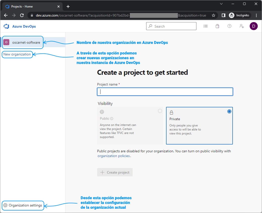Viewport: 262px width, 213px height.
Task: Click the magnifier icon in the Search box
Action: pyautogui.click(x=150, y=26)
